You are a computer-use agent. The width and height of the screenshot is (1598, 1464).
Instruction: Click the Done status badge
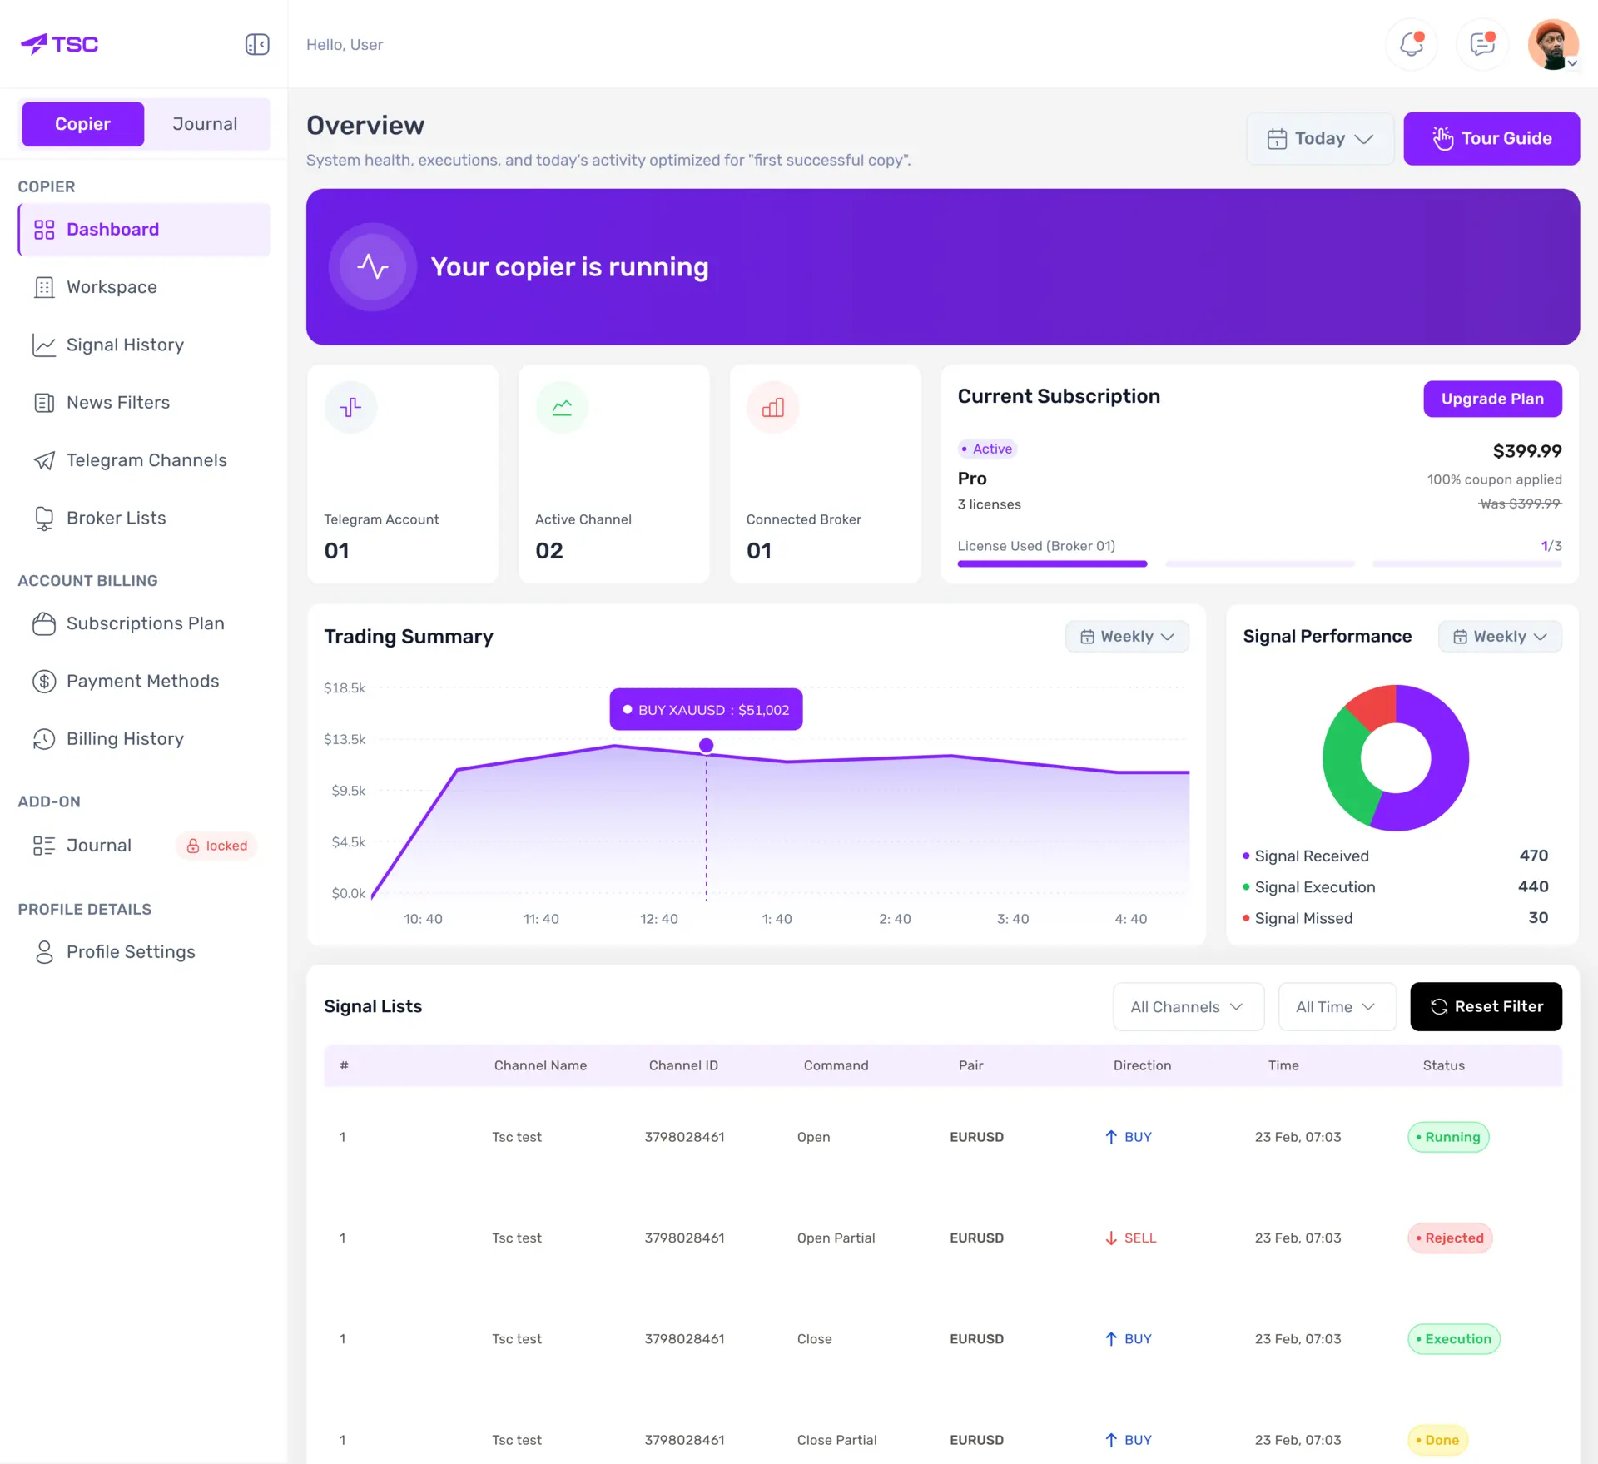(1437, 1440)
